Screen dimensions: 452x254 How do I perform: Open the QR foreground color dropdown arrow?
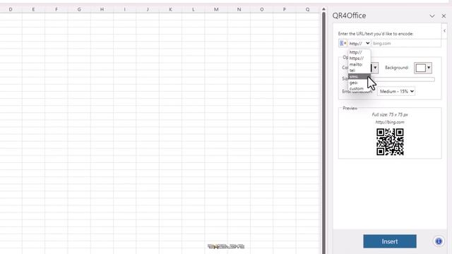pyautogui.click(x=375, y=68)
